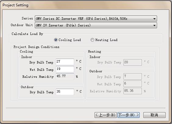172x124 pixels.
Task: Click the heating indoor Dry Bulb Temp field
Action: coord(133,62)
